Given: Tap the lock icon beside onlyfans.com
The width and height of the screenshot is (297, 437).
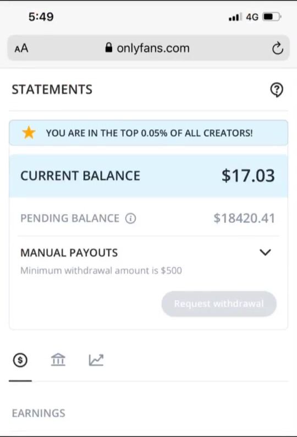Looking at the screenshot, I should pos(109,47).
